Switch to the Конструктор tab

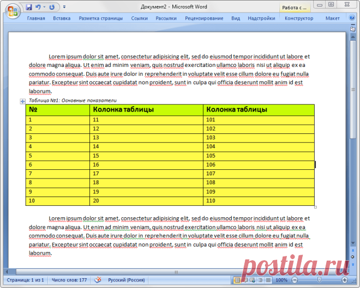coord(299,19)
